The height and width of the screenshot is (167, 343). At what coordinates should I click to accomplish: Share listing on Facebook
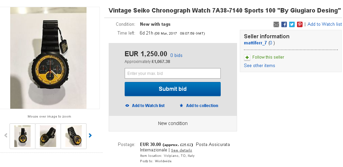point(284,24)
